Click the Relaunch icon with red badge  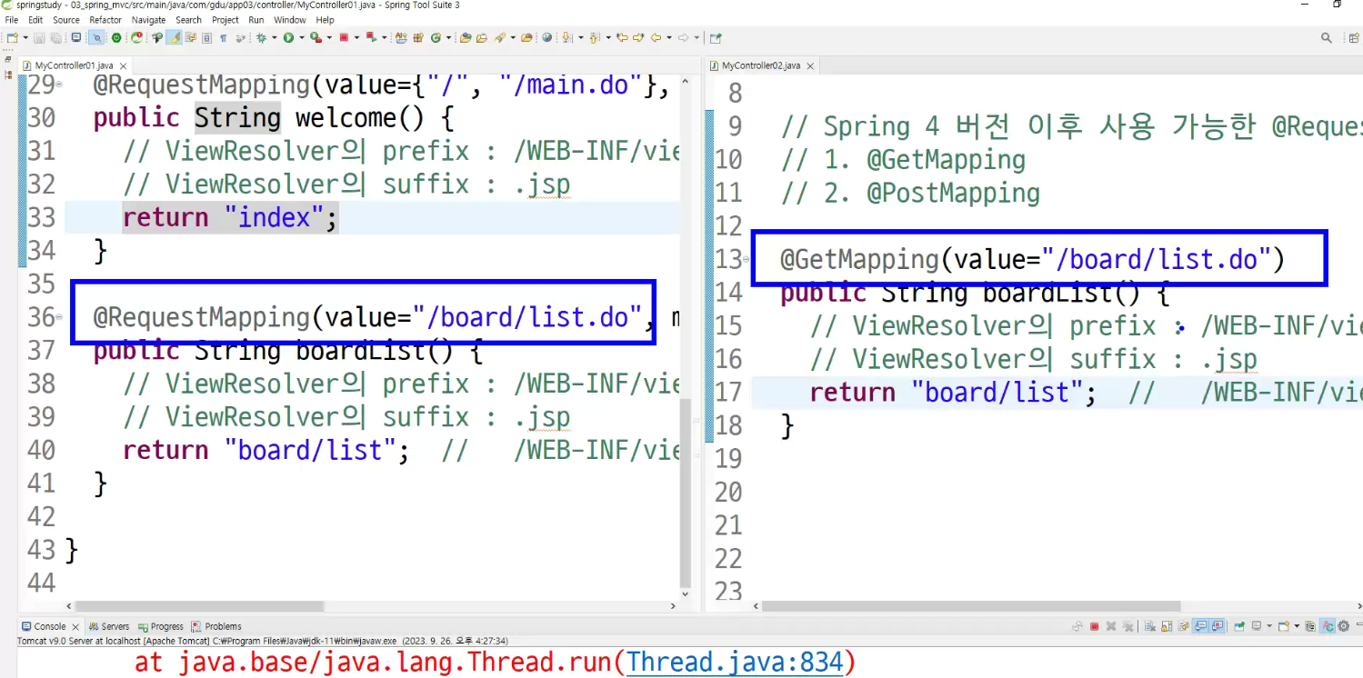(136, 38)
